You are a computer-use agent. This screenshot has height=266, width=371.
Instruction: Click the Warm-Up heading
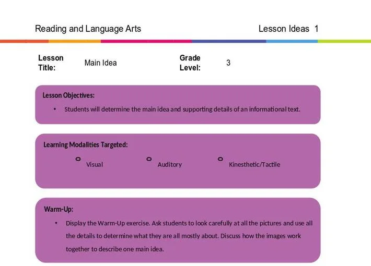click(59, 209)
